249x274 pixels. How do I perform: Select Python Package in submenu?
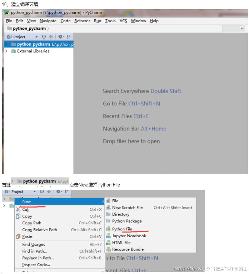point(150,221)
